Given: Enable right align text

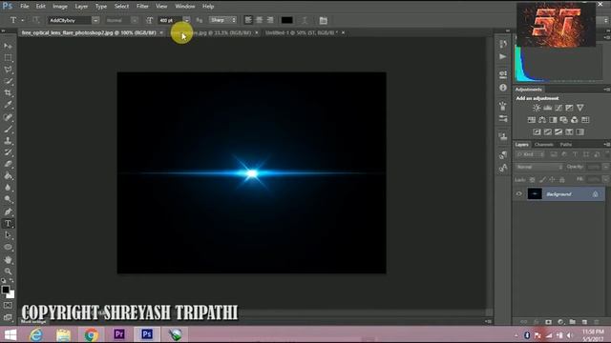Looking at the screenshot, I should pyautogui.click(x=270, y=20).
